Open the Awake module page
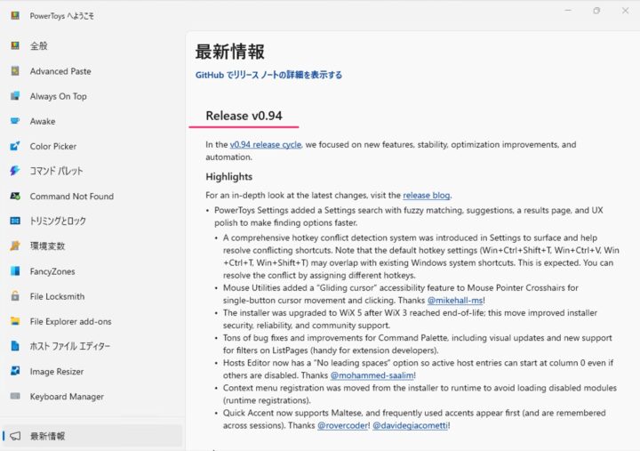The height and width of the screenshot is (451, 640). coord(92,121)
